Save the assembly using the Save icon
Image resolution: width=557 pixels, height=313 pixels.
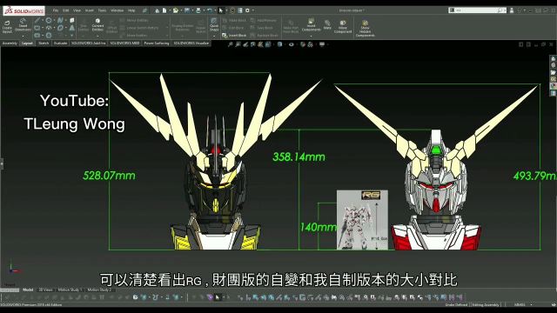click(x=187, y=10)
